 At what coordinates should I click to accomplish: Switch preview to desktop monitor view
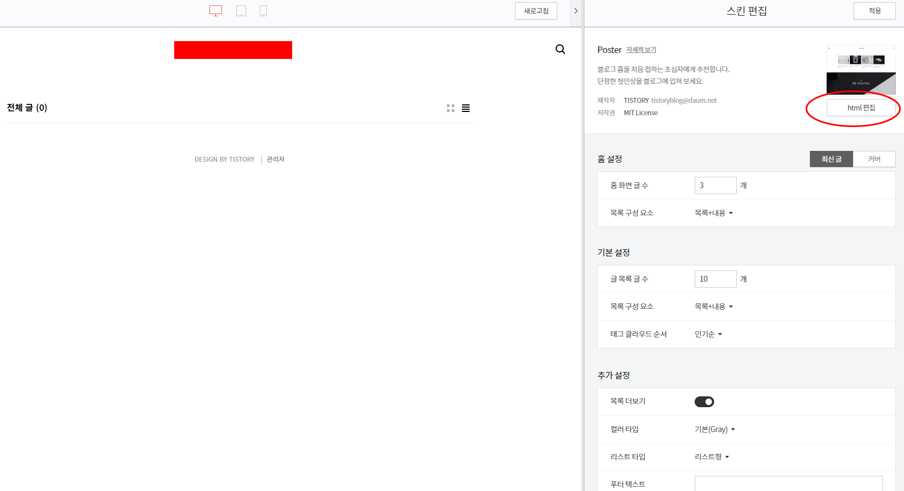[x=215, y=11]
